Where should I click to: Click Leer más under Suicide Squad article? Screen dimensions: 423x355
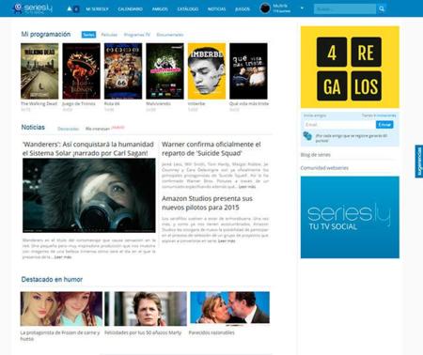click(x=247, y=187)
